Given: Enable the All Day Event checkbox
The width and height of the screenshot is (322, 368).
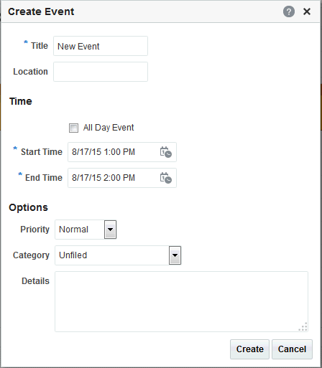Looking at the screenshot, I should pyautogui.click(x=73, y=128).
